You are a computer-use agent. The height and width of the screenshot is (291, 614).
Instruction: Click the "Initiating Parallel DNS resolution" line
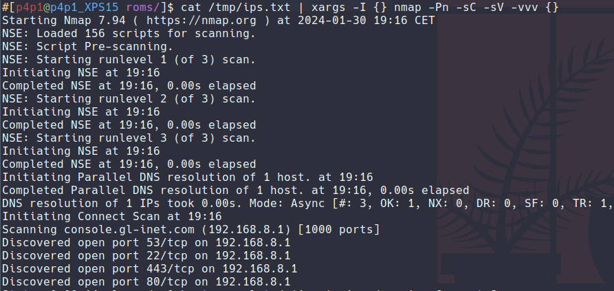coord(187,177)
